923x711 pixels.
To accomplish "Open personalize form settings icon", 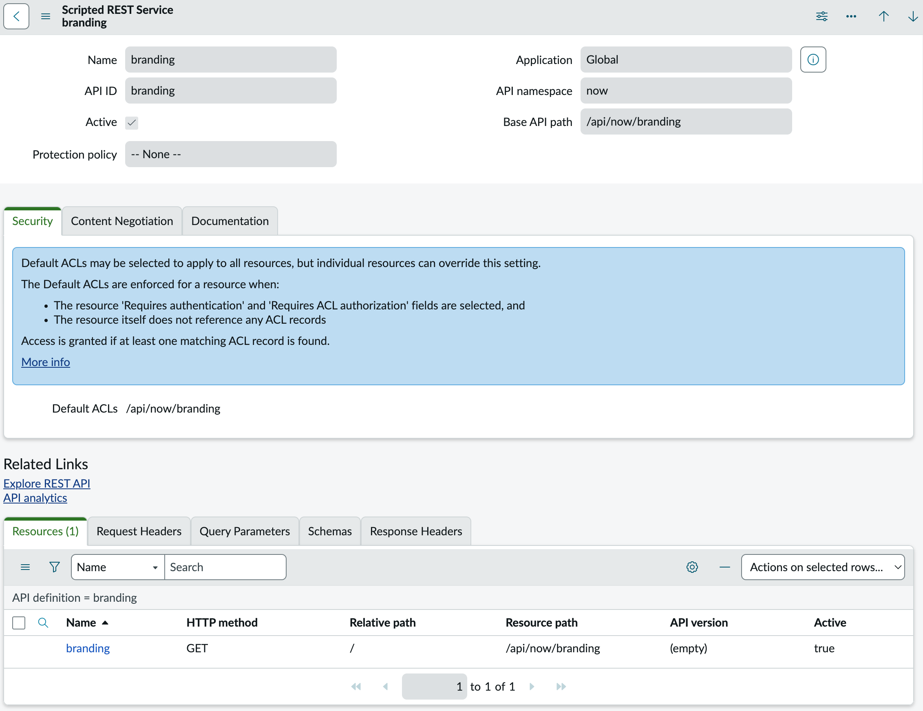I will (x=821, y=16).
